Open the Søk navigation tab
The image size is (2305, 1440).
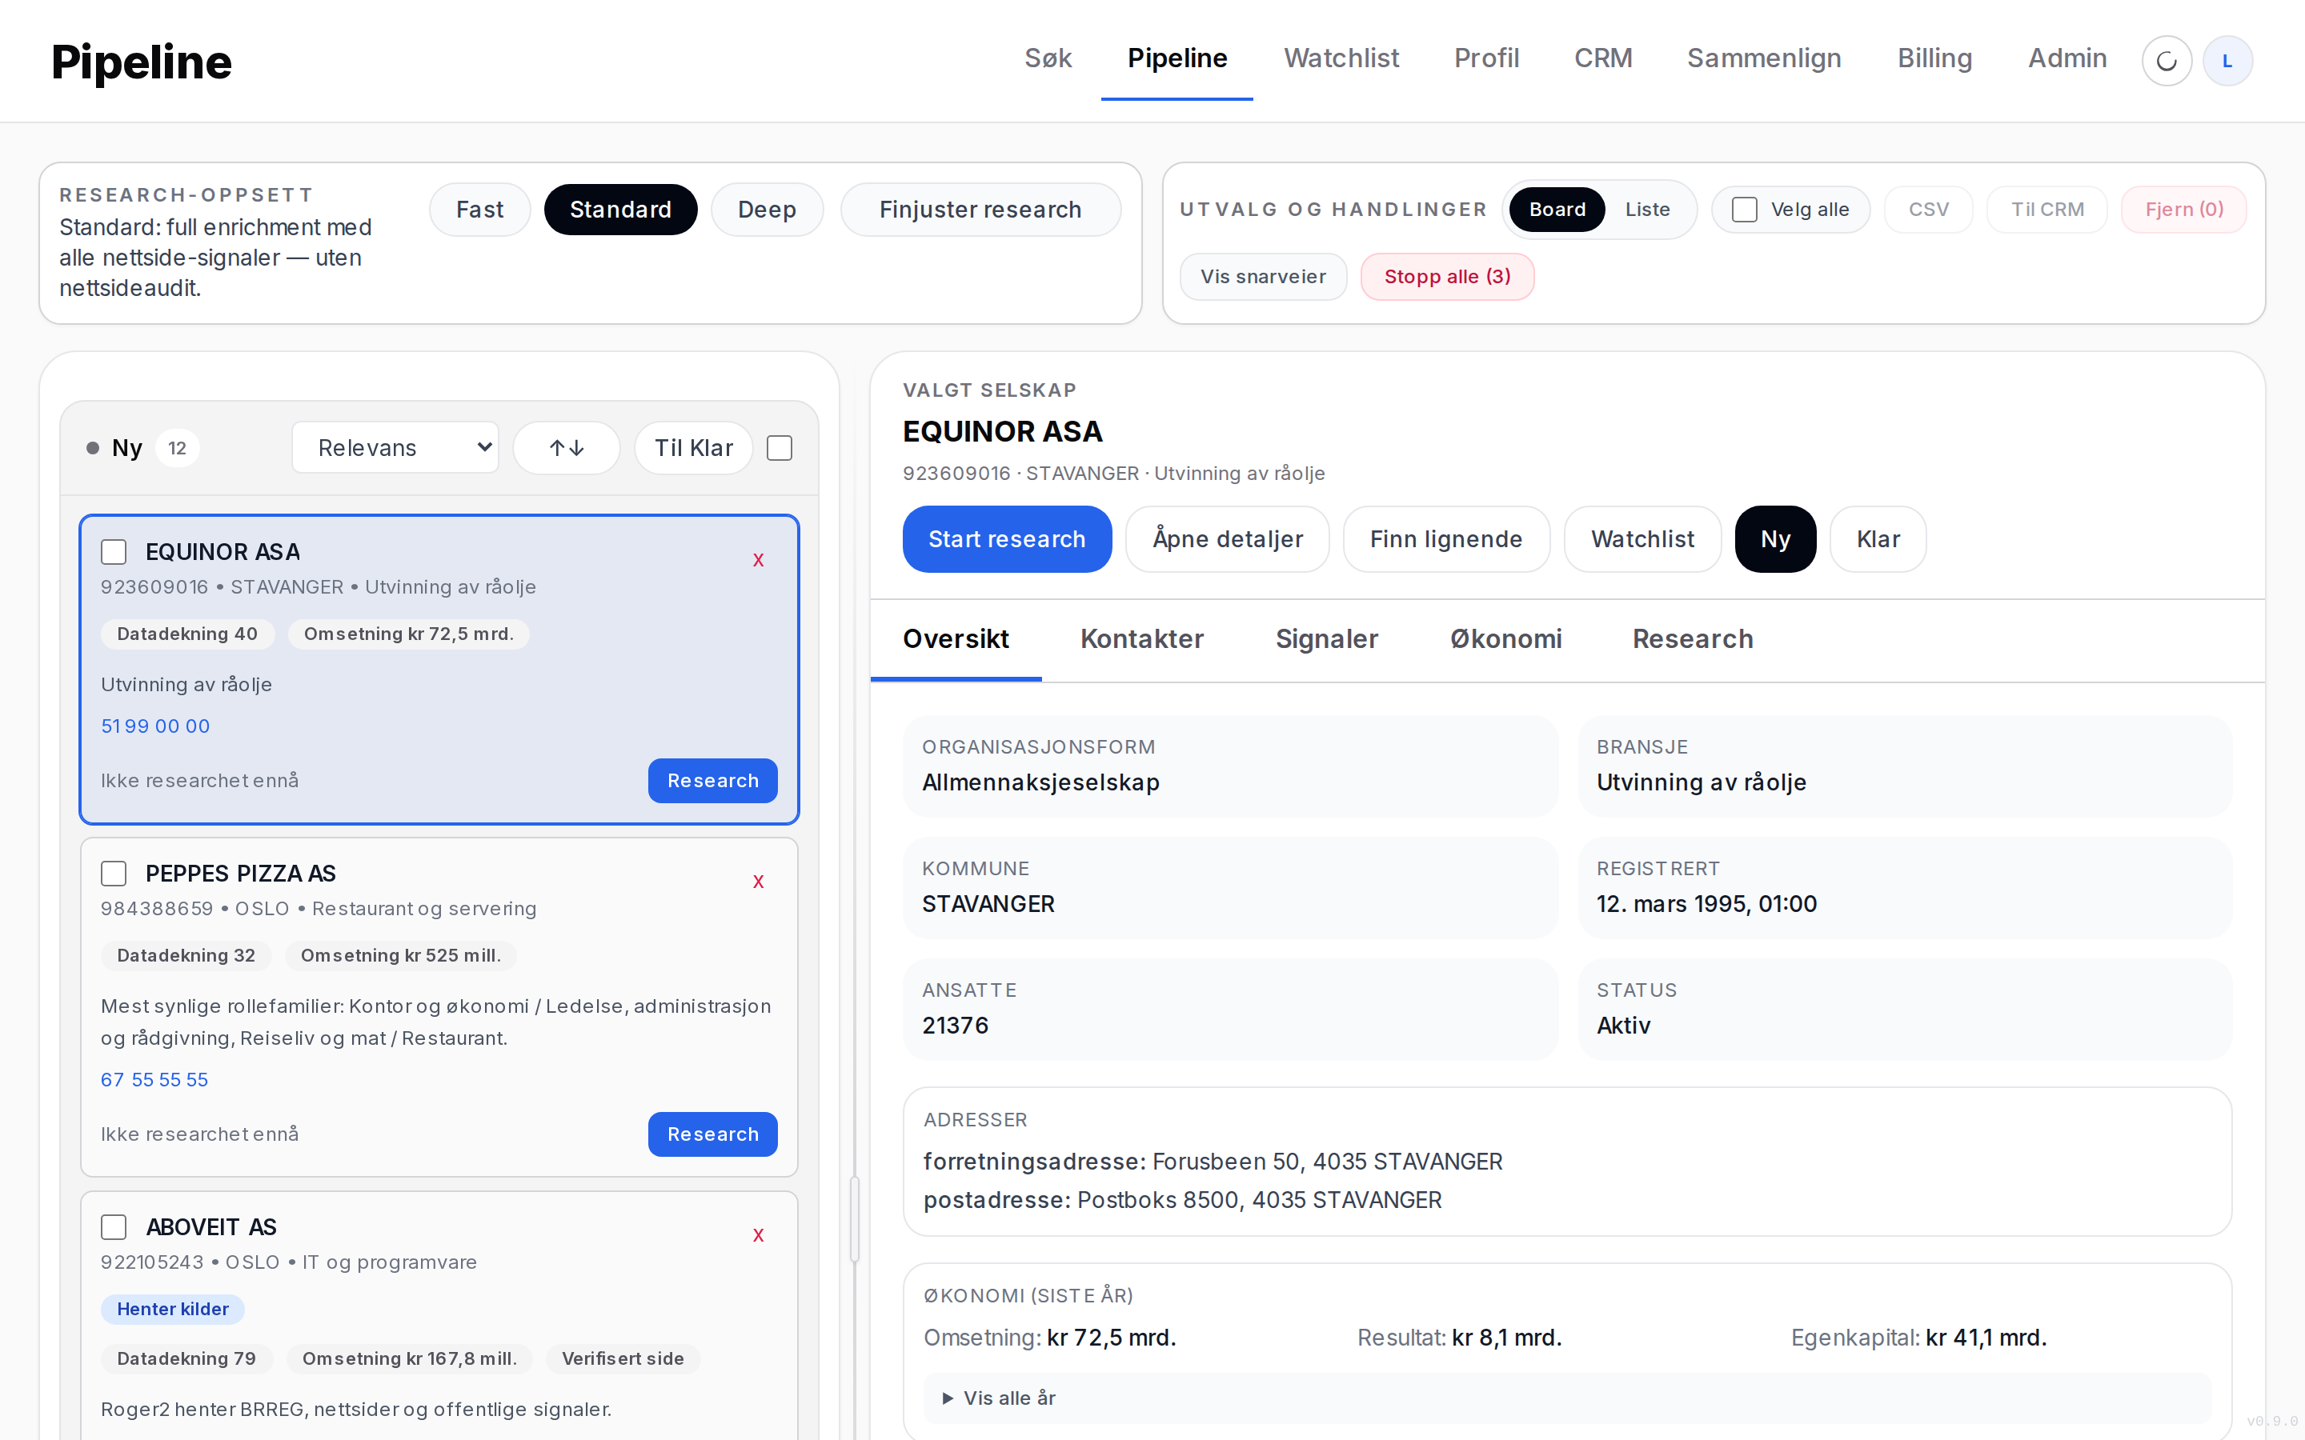point(1048,58)
